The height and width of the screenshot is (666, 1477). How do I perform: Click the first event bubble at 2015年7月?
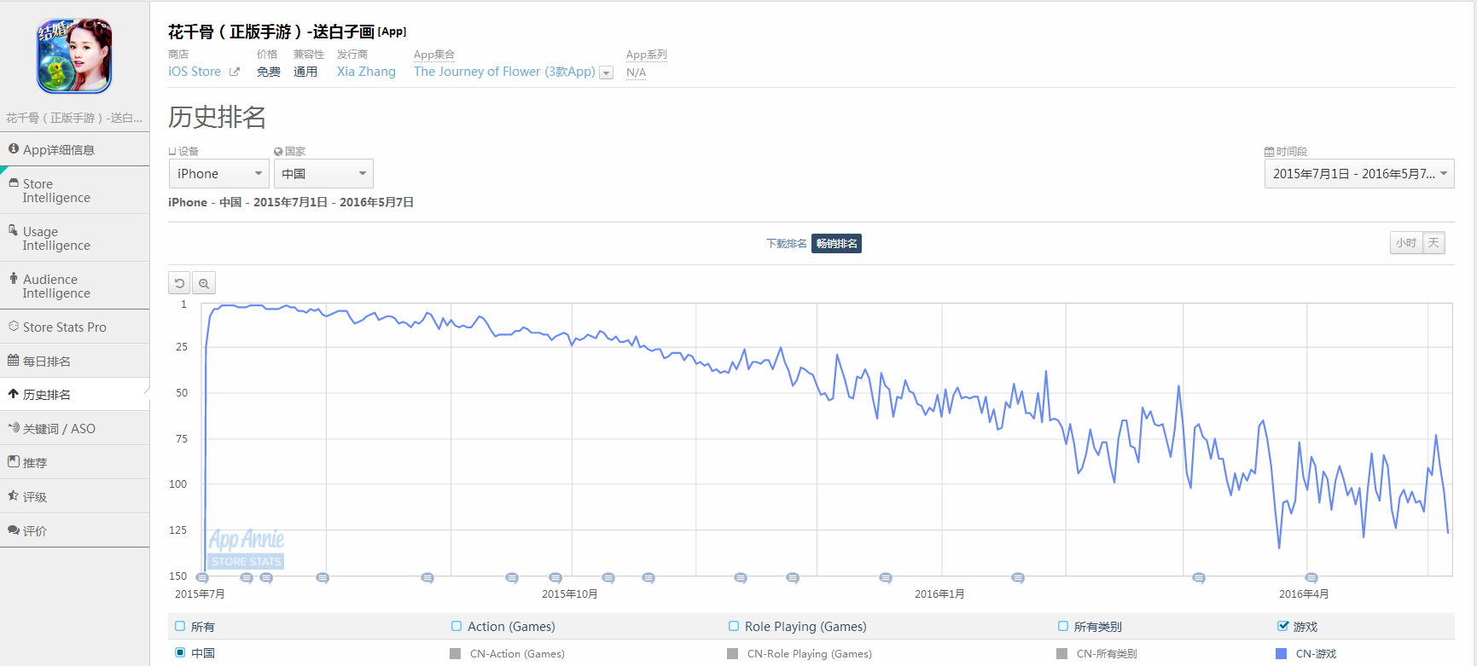tap(202, 578)
